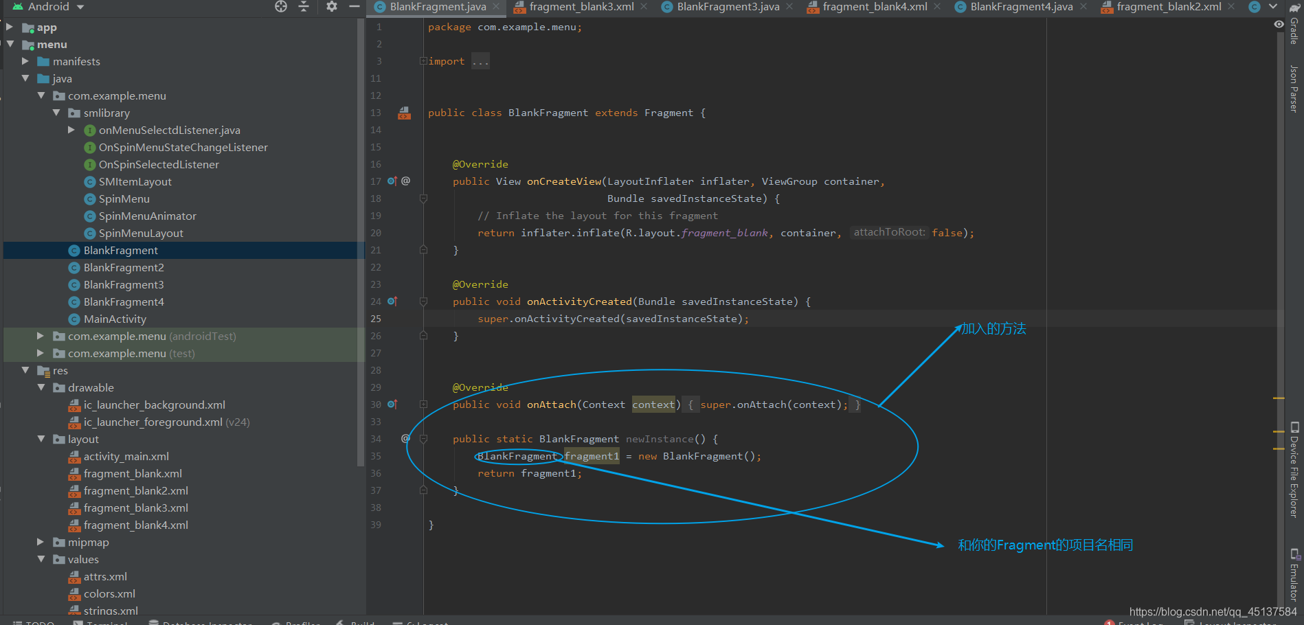Screen dimensions: 1304x625
Task: Expand the mipmap folder
Action: [x=41, y=542]
